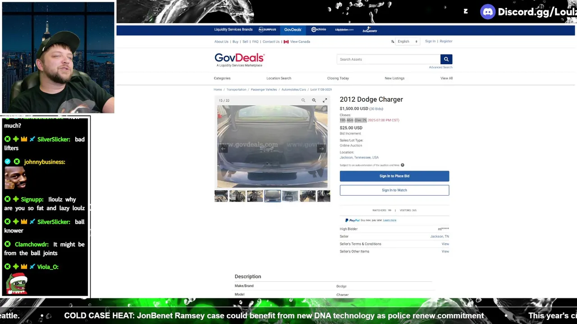Open the Buy link
Image resolution: width=577 pixels, height=324 pixels.
click(235, 41)
